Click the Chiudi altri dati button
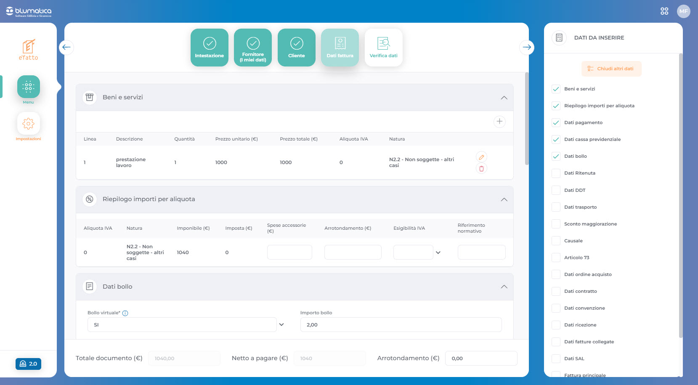The image size is (698, 385). pos(611,69)
